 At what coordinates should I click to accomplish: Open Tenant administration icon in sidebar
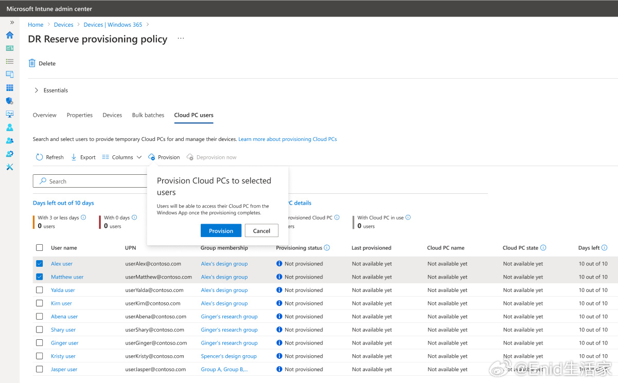[x=9, y=154]
